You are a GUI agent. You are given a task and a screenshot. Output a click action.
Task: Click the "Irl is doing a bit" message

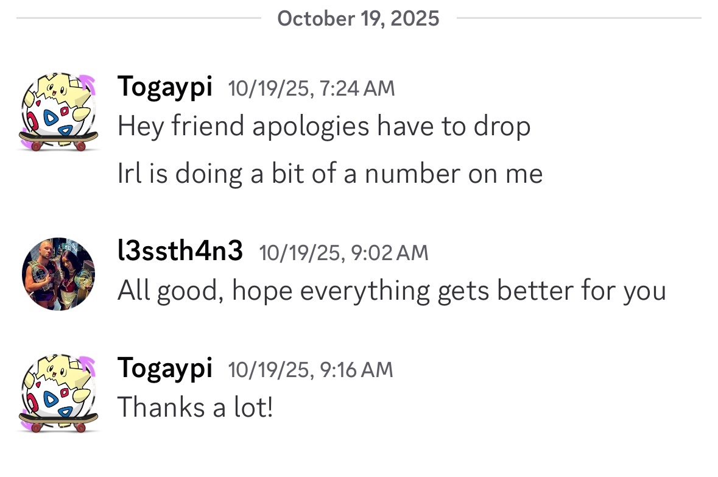tap(329, 174)
